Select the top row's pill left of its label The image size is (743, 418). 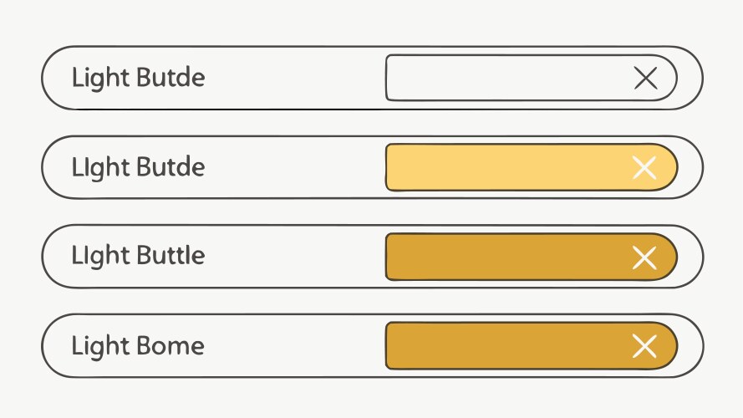[x=56, y=79]
